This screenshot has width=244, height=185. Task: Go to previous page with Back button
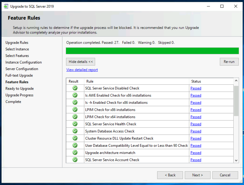pyautogui.click(x=170, y=175)
